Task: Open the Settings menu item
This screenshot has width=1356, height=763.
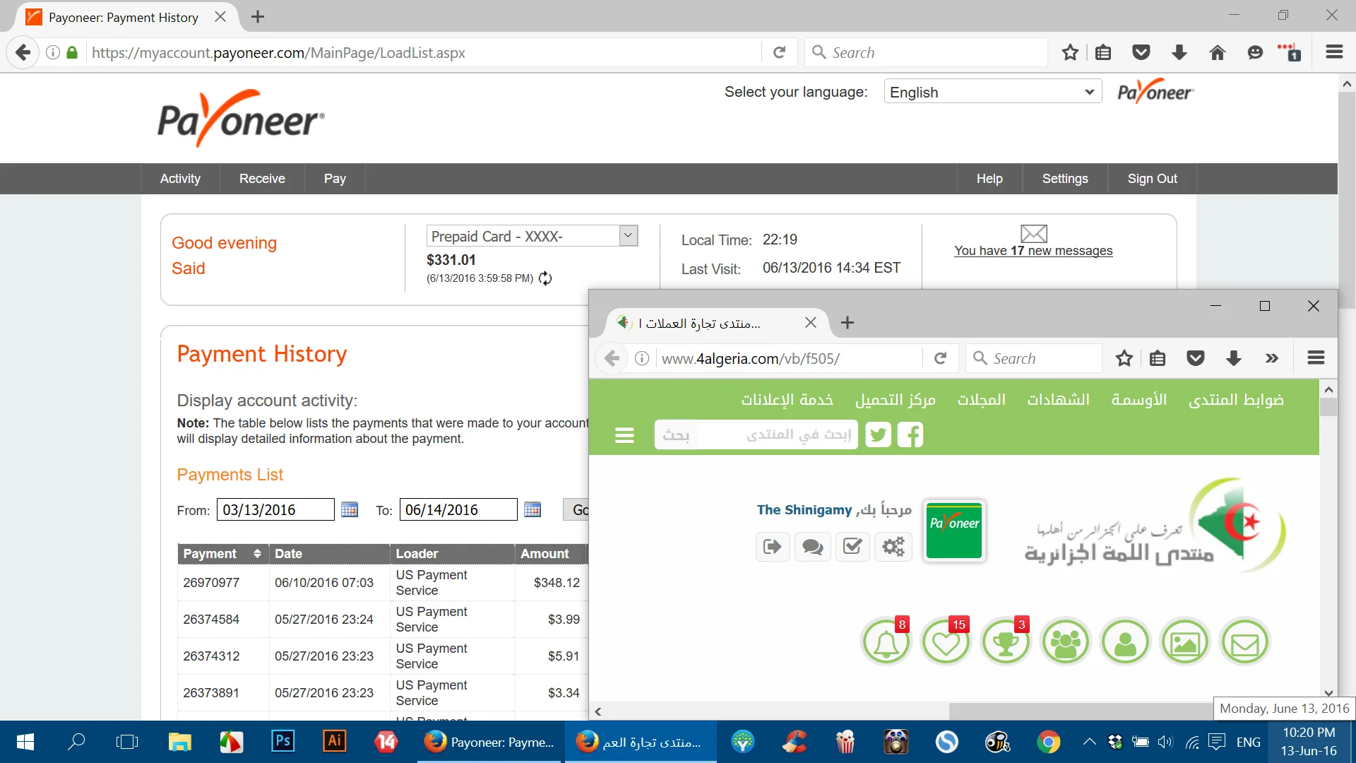Action: click(1064, 179)
